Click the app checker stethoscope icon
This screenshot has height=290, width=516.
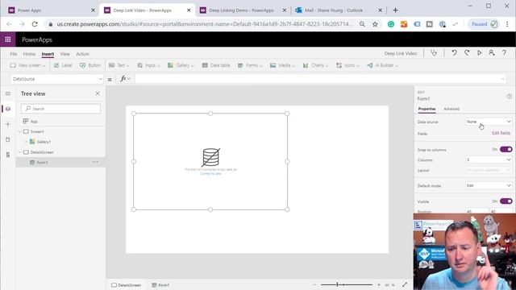434,53
